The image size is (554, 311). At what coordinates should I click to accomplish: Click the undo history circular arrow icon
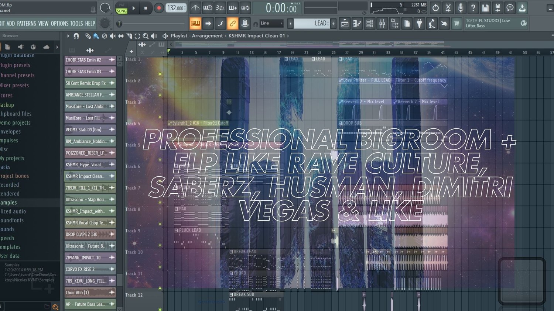(x=436, y=8)
